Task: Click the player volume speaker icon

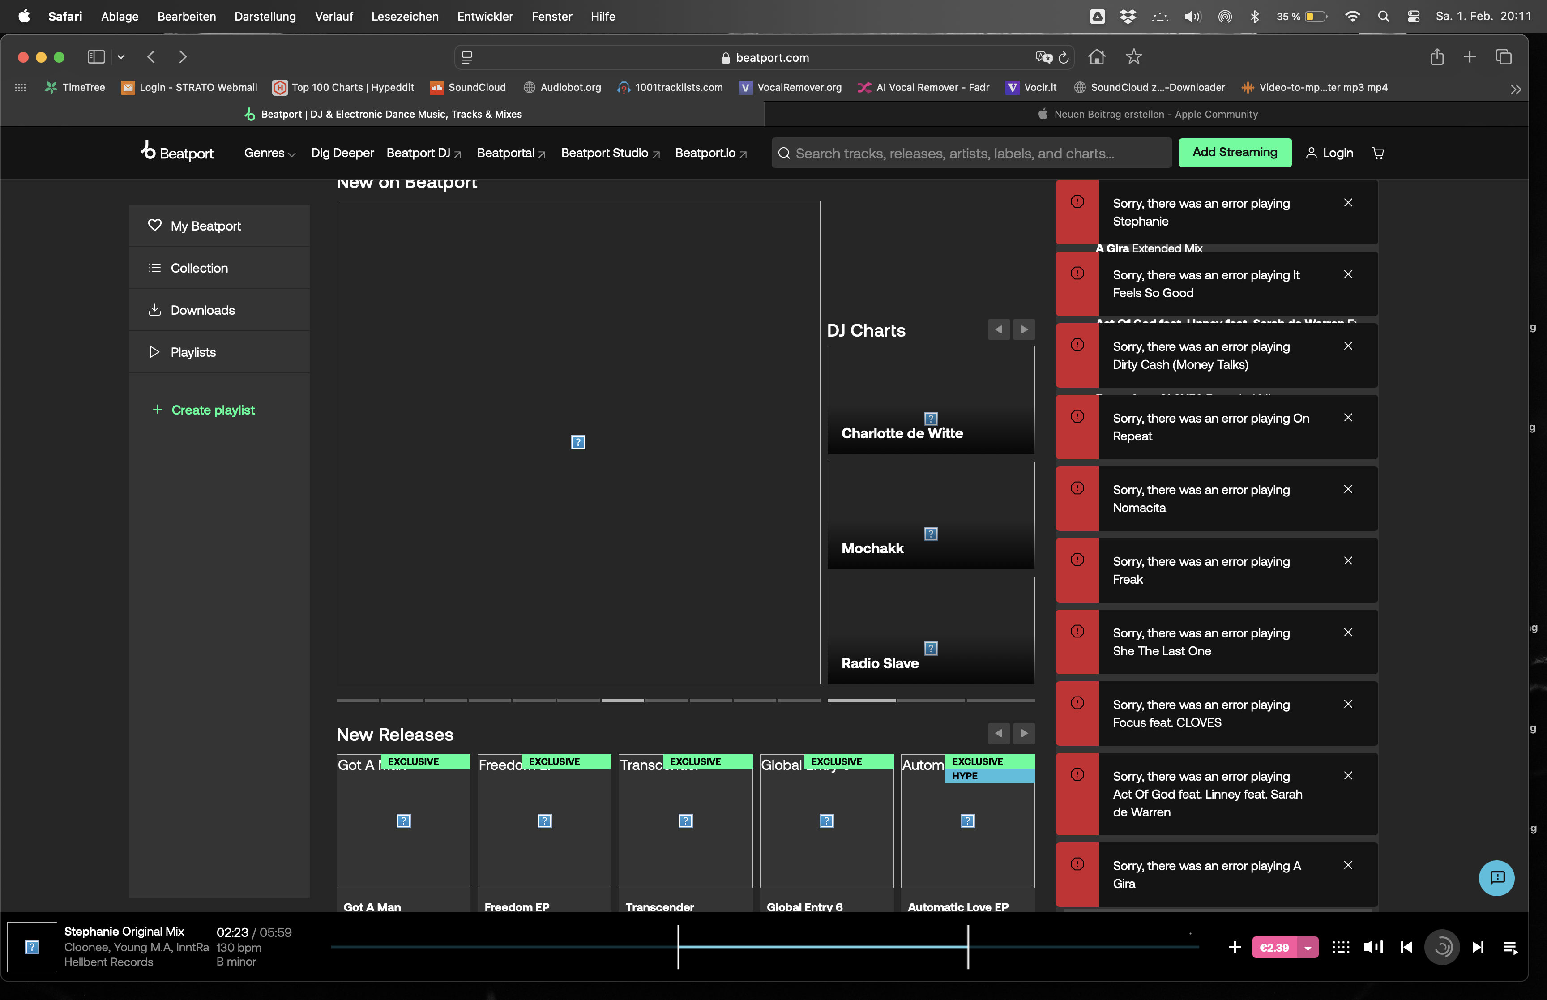Action: [x=1372, y=947]
